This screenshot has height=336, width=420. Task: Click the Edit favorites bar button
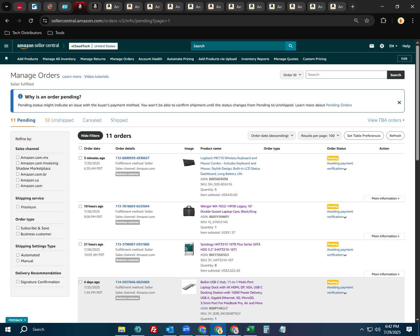(404, 59)
